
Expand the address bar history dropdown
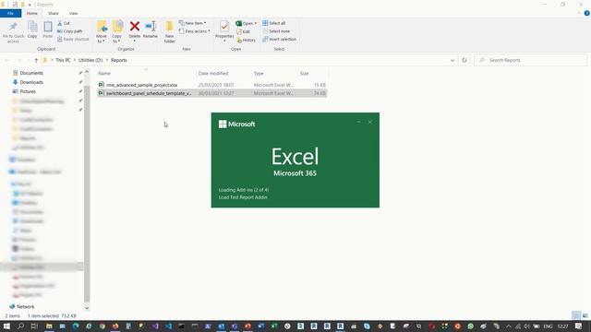(452, 60)
